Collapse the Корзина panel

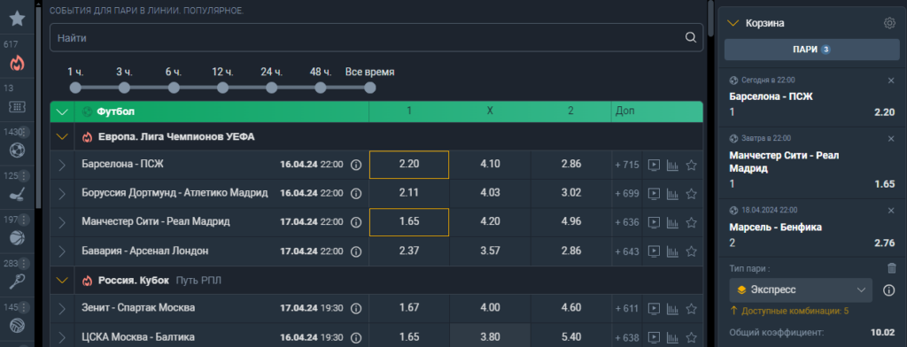point(733,23)
